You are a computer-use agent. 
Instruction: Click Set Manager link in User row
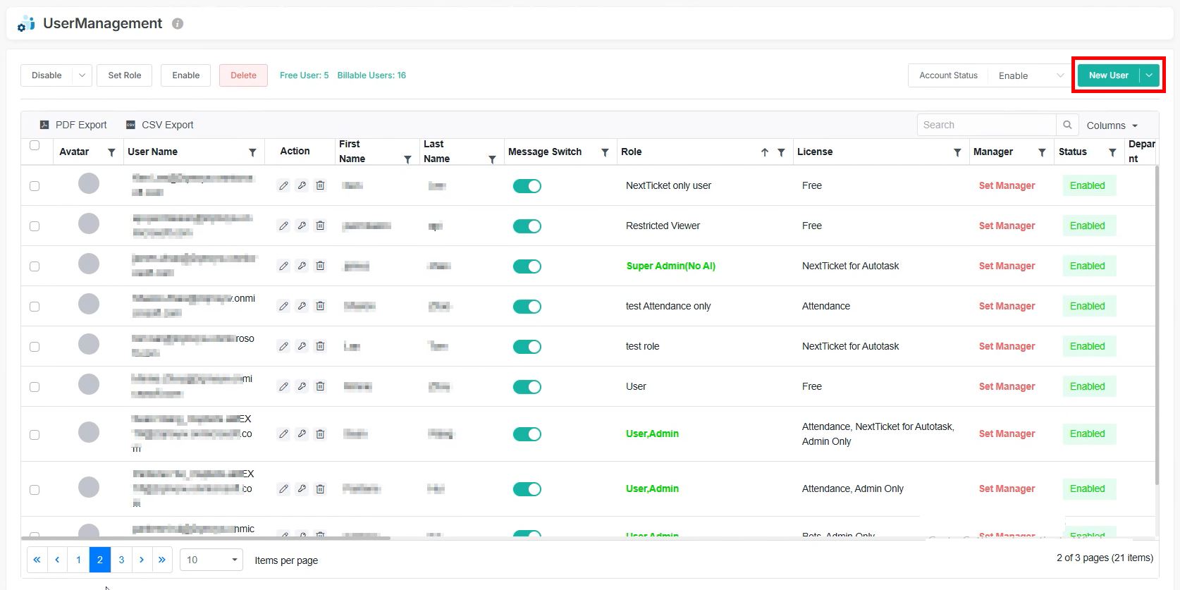click(x=1007, y=387)
